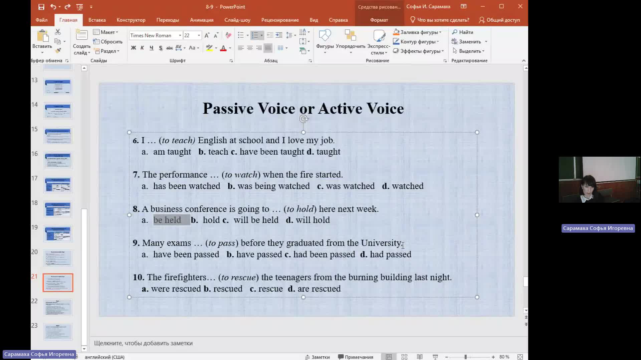Switch to Insert (Вставка) tab

[x=97, y=20]
